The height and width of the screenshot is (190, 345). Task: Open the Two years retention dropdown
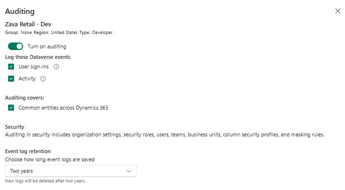(71, 171)
